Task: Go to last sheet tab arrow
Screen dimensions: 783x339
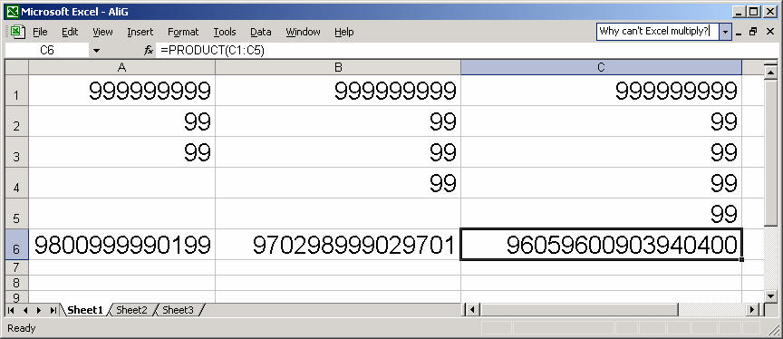Action: 53,311
